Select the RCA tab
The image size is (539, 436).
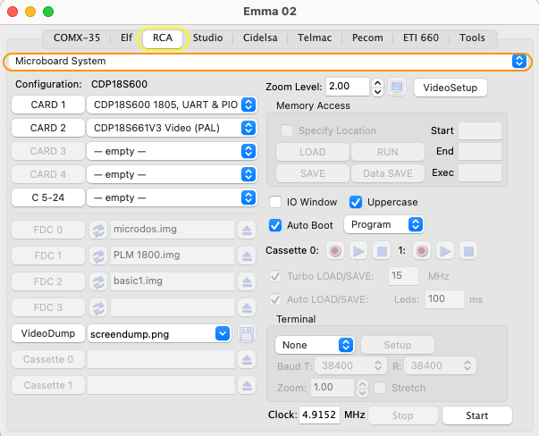point(163,38)
